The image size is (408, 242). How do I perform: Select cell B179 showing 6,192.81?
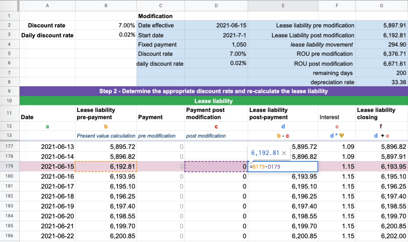[106, 167]
